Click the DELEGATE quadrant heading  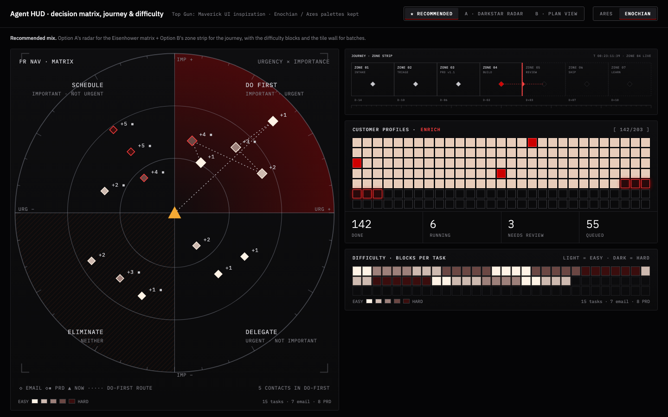(x=261, y=332)
